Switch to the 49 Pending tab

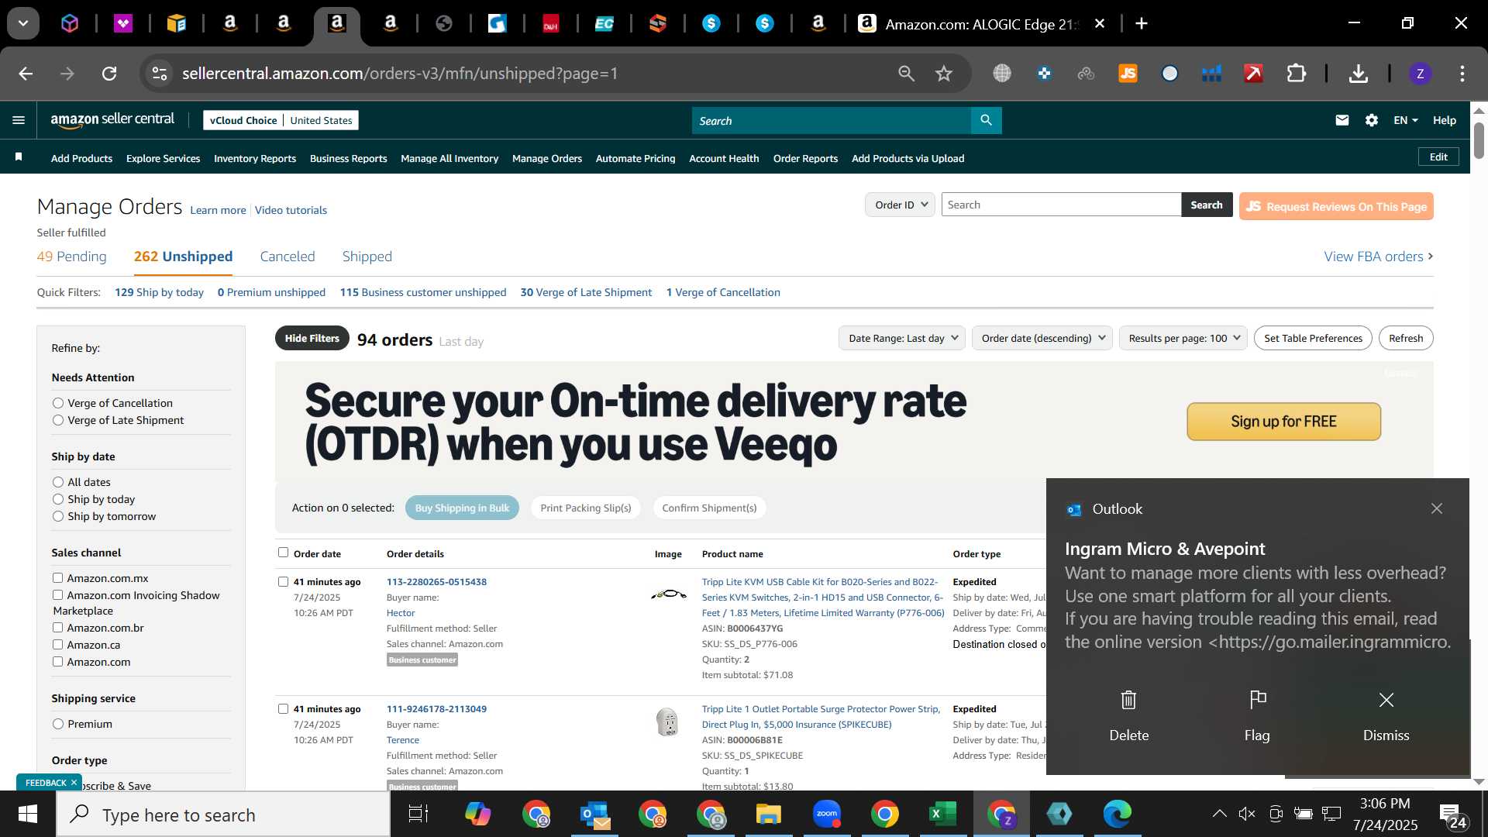point(71,257)
